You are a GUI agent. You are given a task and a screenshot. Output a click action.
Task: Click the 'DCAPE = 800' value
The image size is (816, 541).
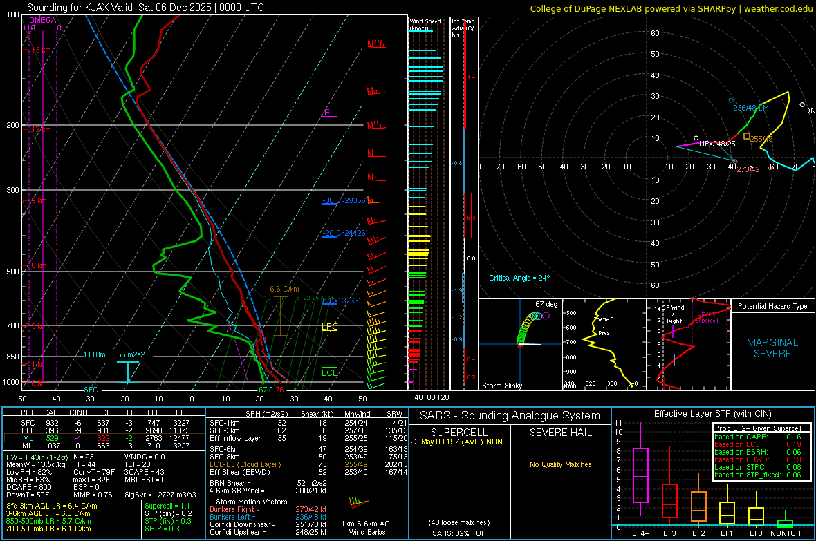pos(29,487)
